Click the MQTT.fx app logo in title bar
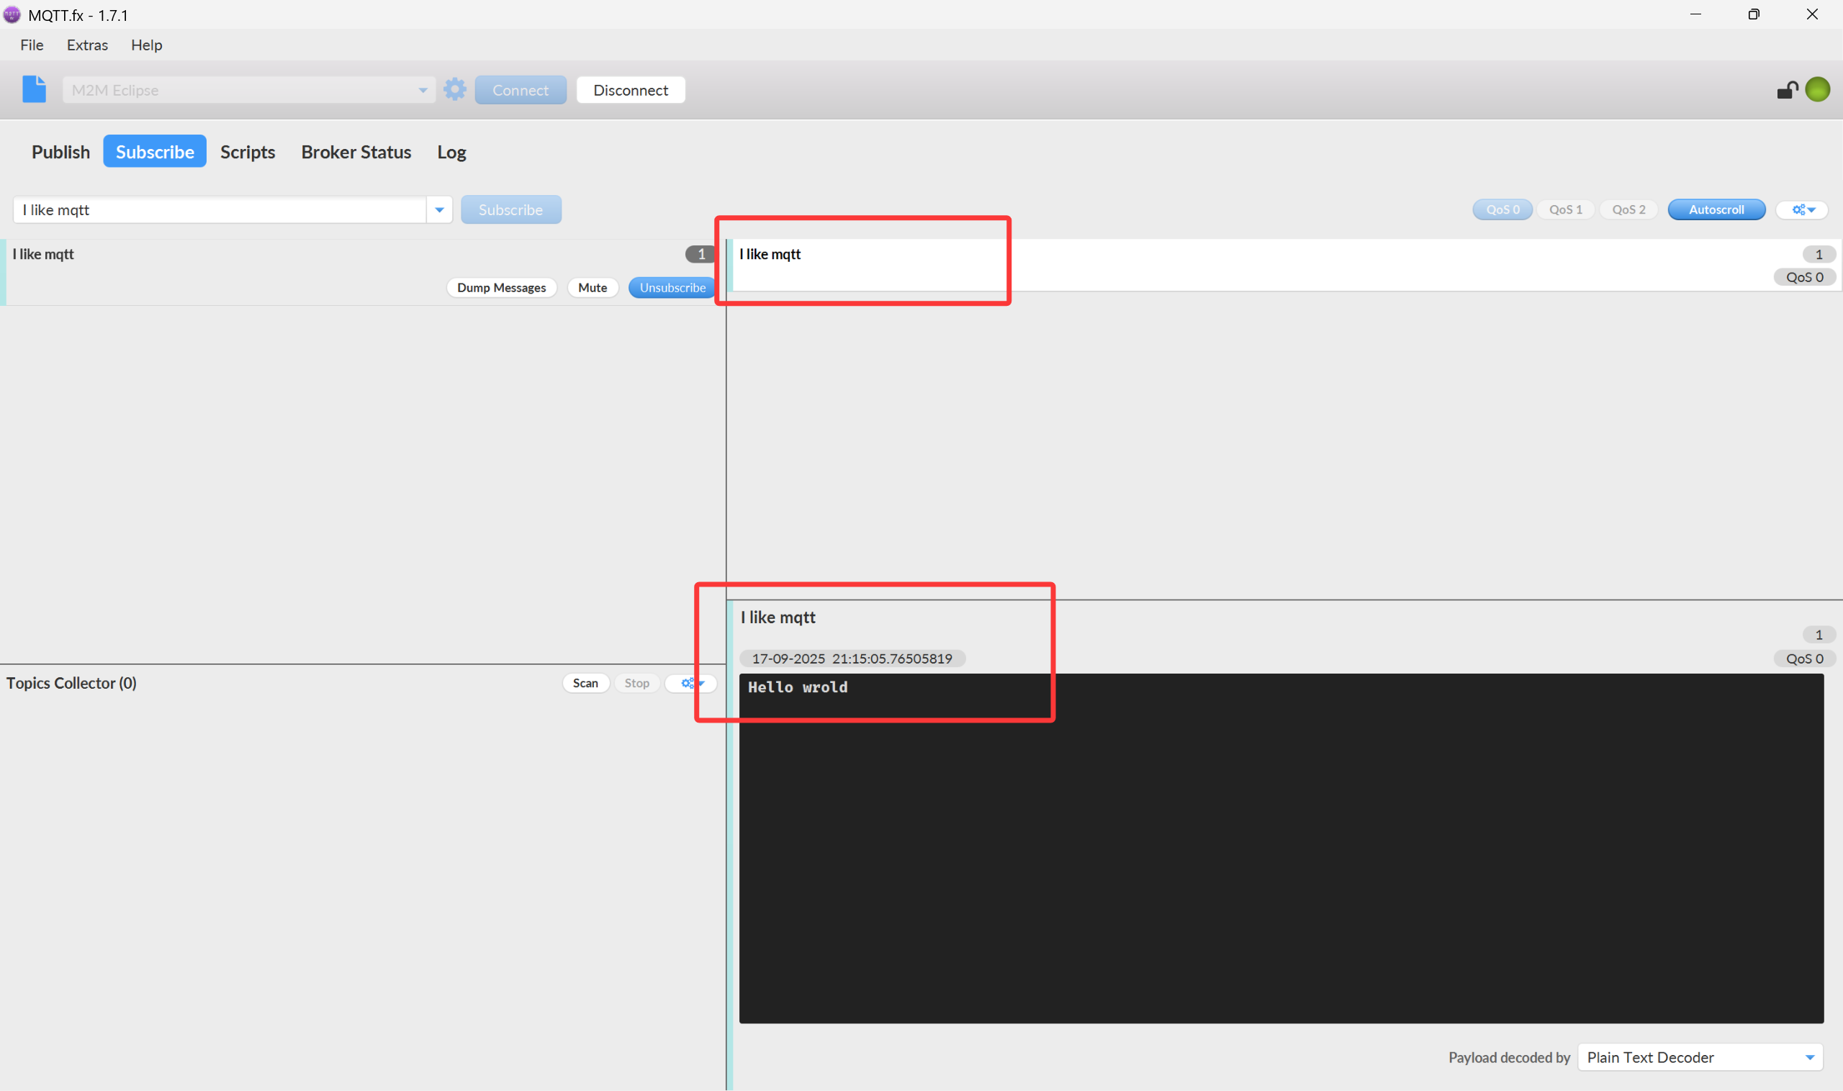 coord(12,14)
